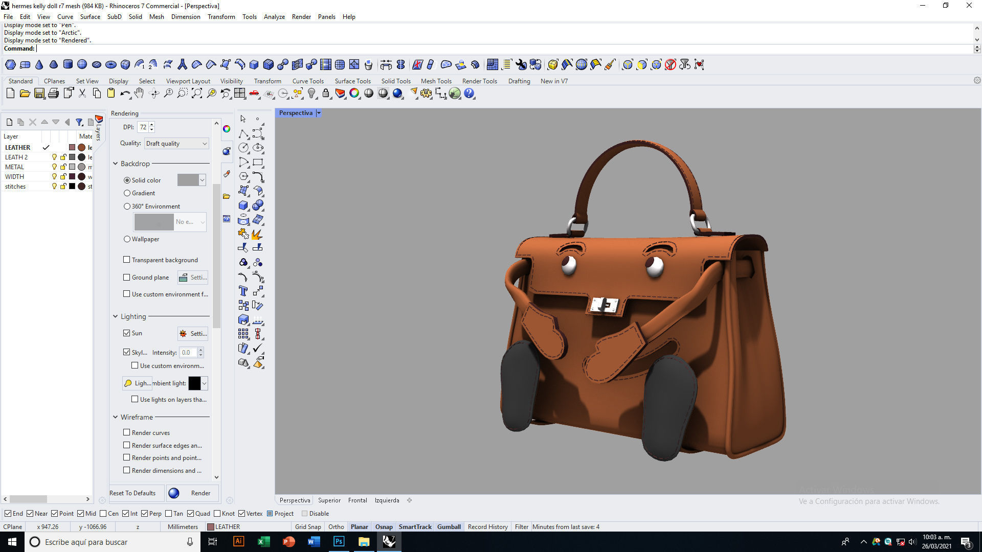Open the Quality dropdown

coord(176,144)
